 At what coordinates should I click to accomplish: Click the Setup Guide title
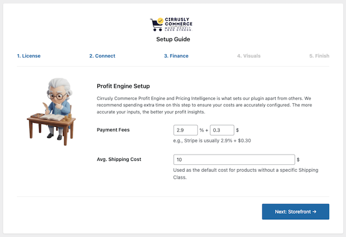pos(173,40)
